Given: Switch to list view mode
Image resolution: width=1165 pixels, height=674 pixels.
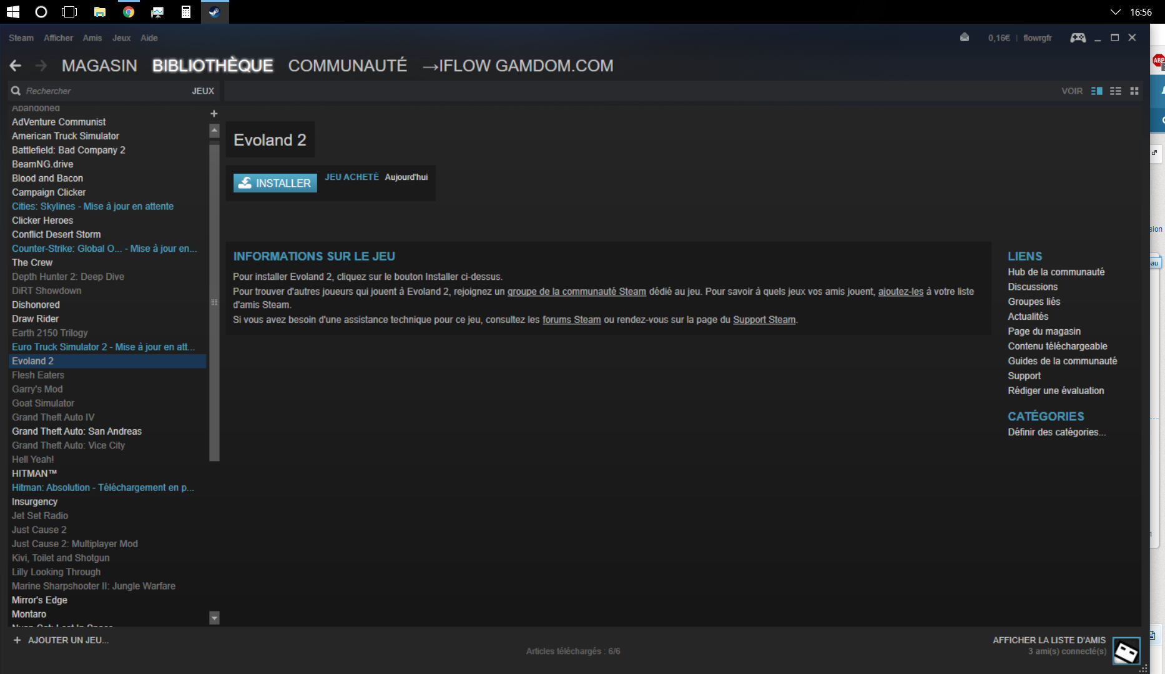Looking at the screenshot, I should click(x=1116, y=91).
